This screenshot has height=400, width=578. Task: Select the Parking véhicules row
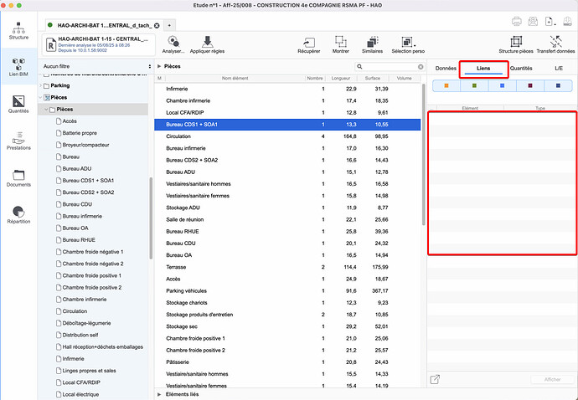287,290
